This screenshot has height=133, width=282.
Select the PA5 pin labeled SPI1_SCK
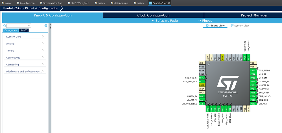click(215, 109)
